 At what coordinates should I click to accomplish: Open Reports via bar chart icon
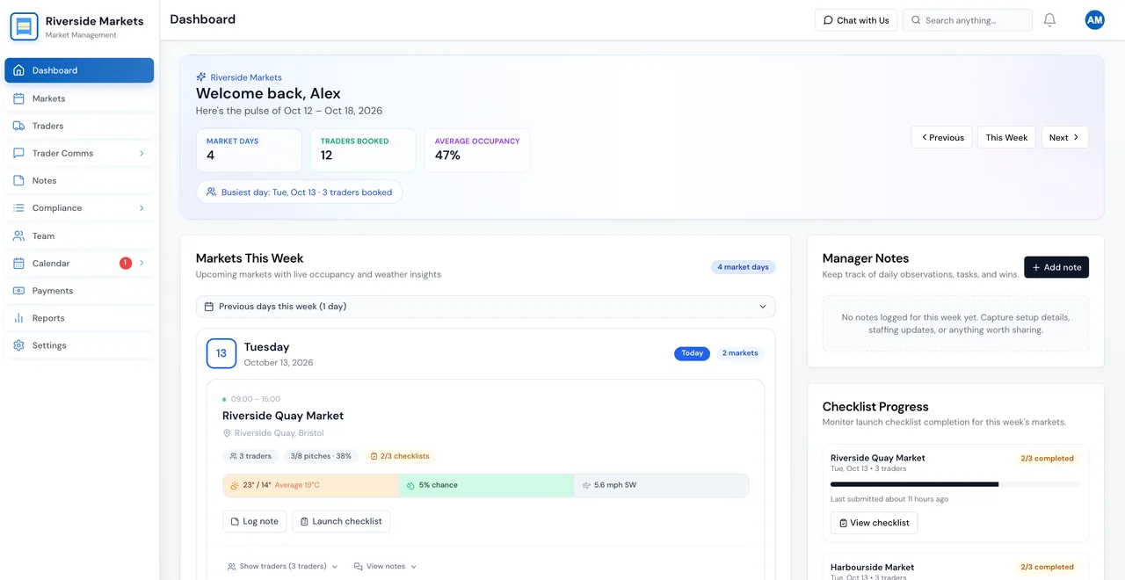pyautogui.click(x=18, y=318)
